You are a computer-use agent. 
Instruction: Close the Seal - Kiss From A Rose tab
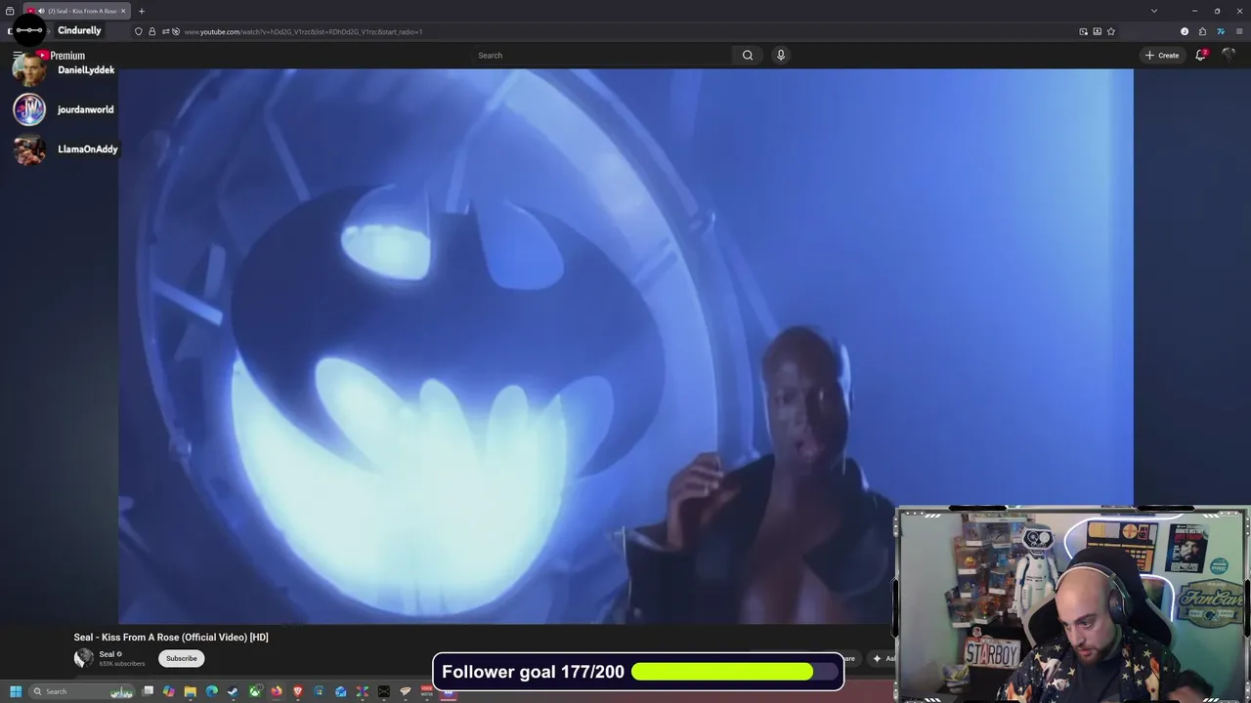(x=123, y=11)
